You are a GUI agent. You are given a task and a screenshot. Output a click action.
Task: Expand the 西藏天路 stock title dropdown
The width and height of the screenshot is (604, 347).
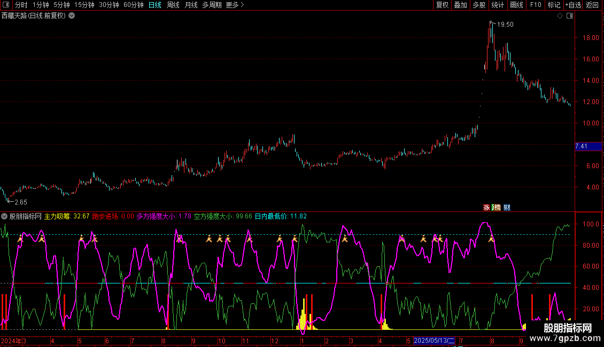[x=72, y=16]
